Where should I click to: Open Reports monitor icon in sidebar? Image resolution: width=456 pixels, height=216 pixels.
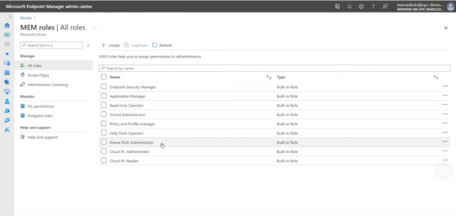pos(7,92)
